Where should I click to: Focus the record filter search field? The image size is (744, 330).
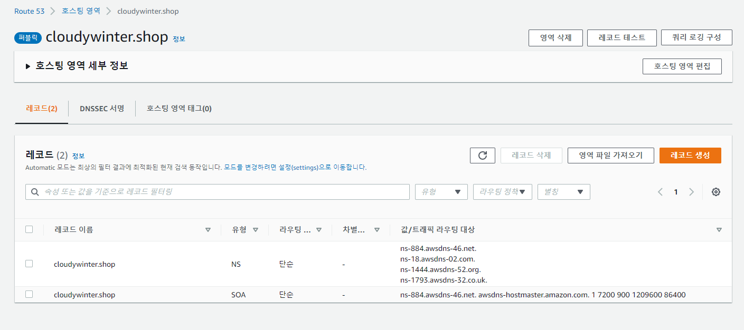(x=218, y=192)
